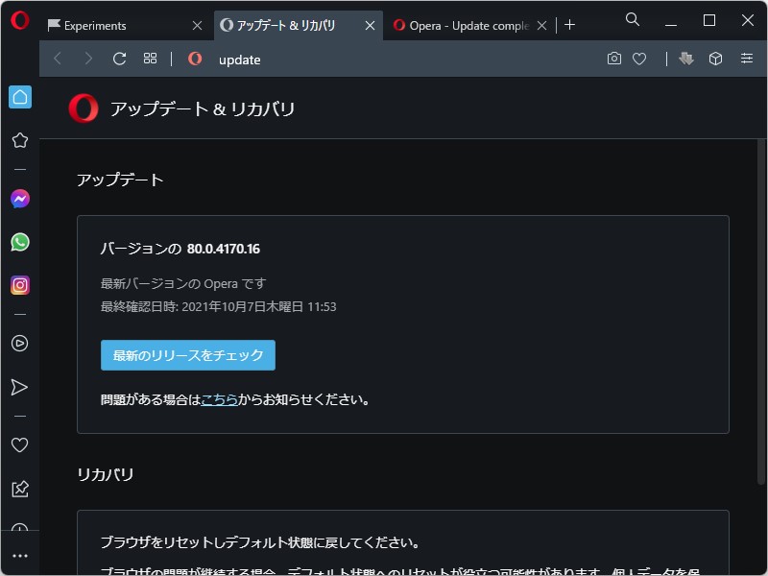Open the search magnifier near window controls
768x576 pixels.
click(x=632, y=19)
